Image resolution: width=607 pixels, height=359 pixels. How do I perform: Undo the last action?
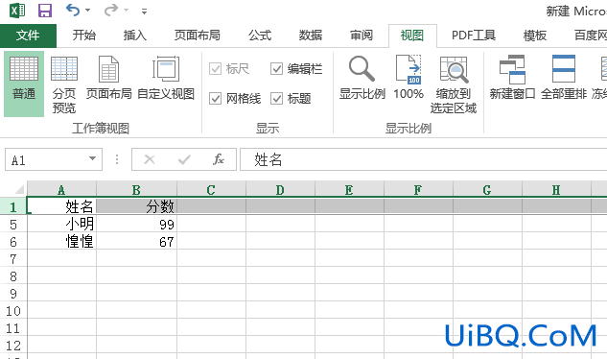pos(73,10)
